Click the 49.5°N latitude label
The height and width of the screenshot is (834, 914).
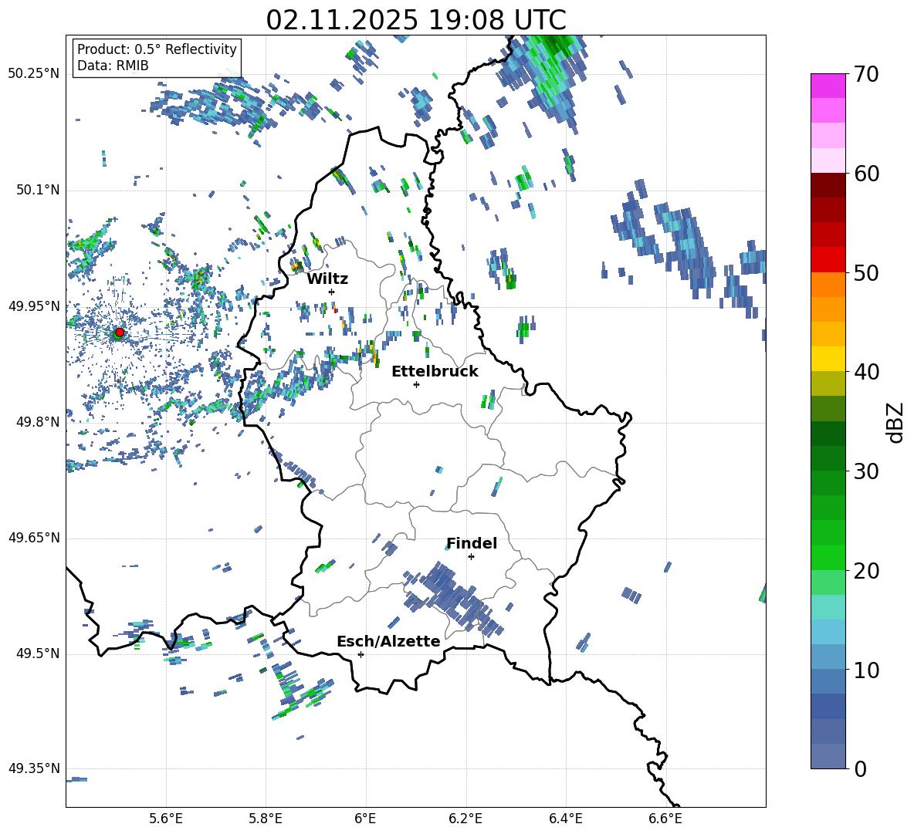(38, 654)
